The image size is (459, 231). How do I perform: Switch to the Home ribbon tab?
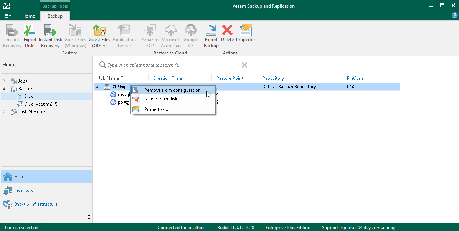29,16
